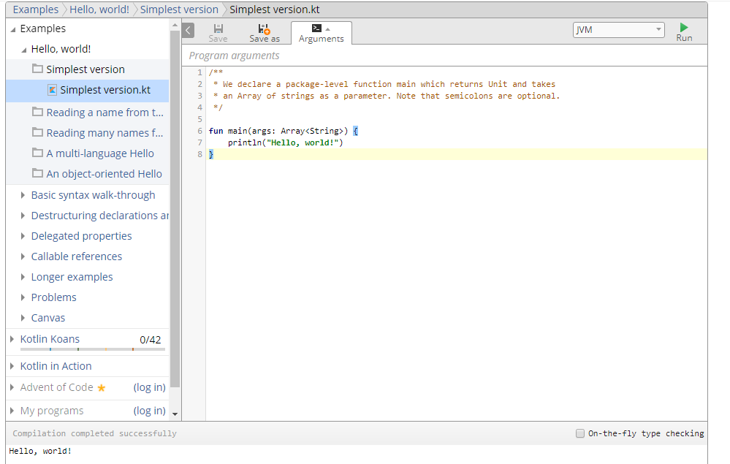The image size is (730, 464).
Task: Enable On-the-fly type checking checkbox
Action: pos(580,433)
